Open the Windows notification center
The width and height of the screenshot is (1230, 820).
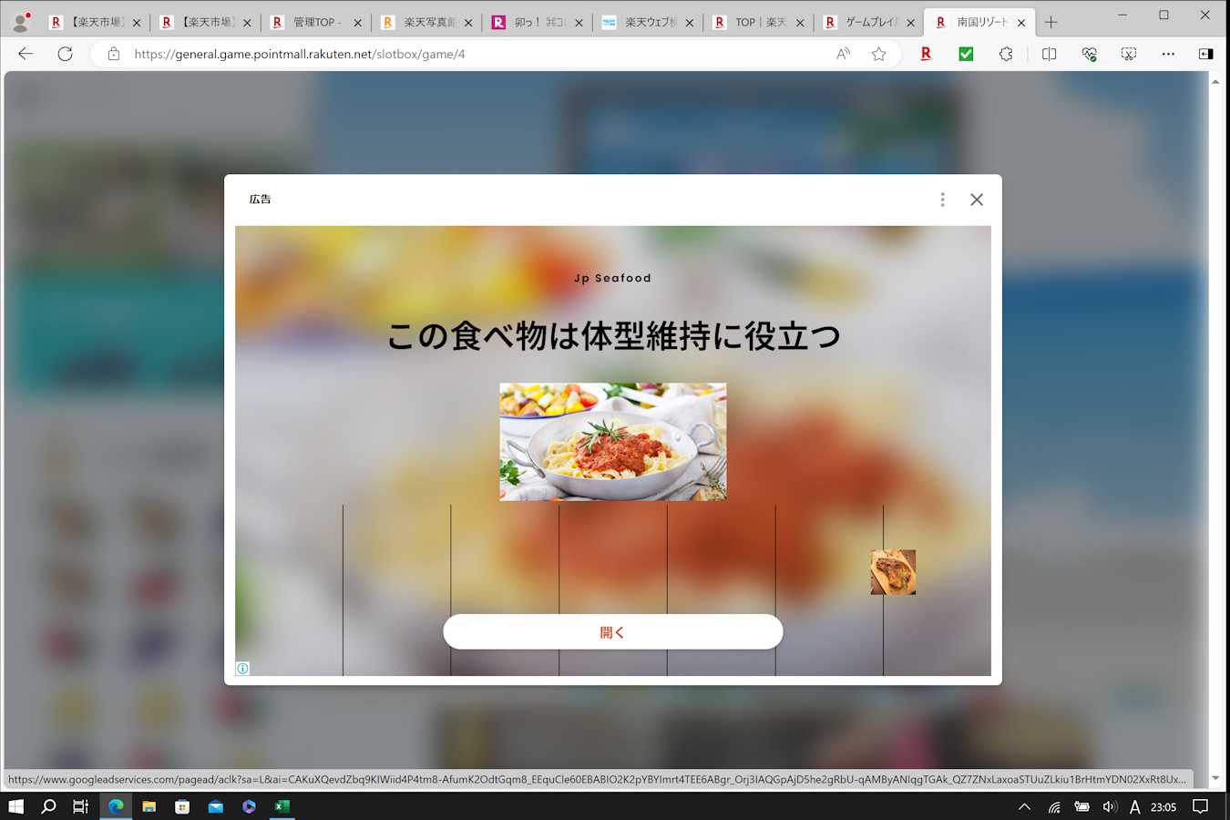1200,806
